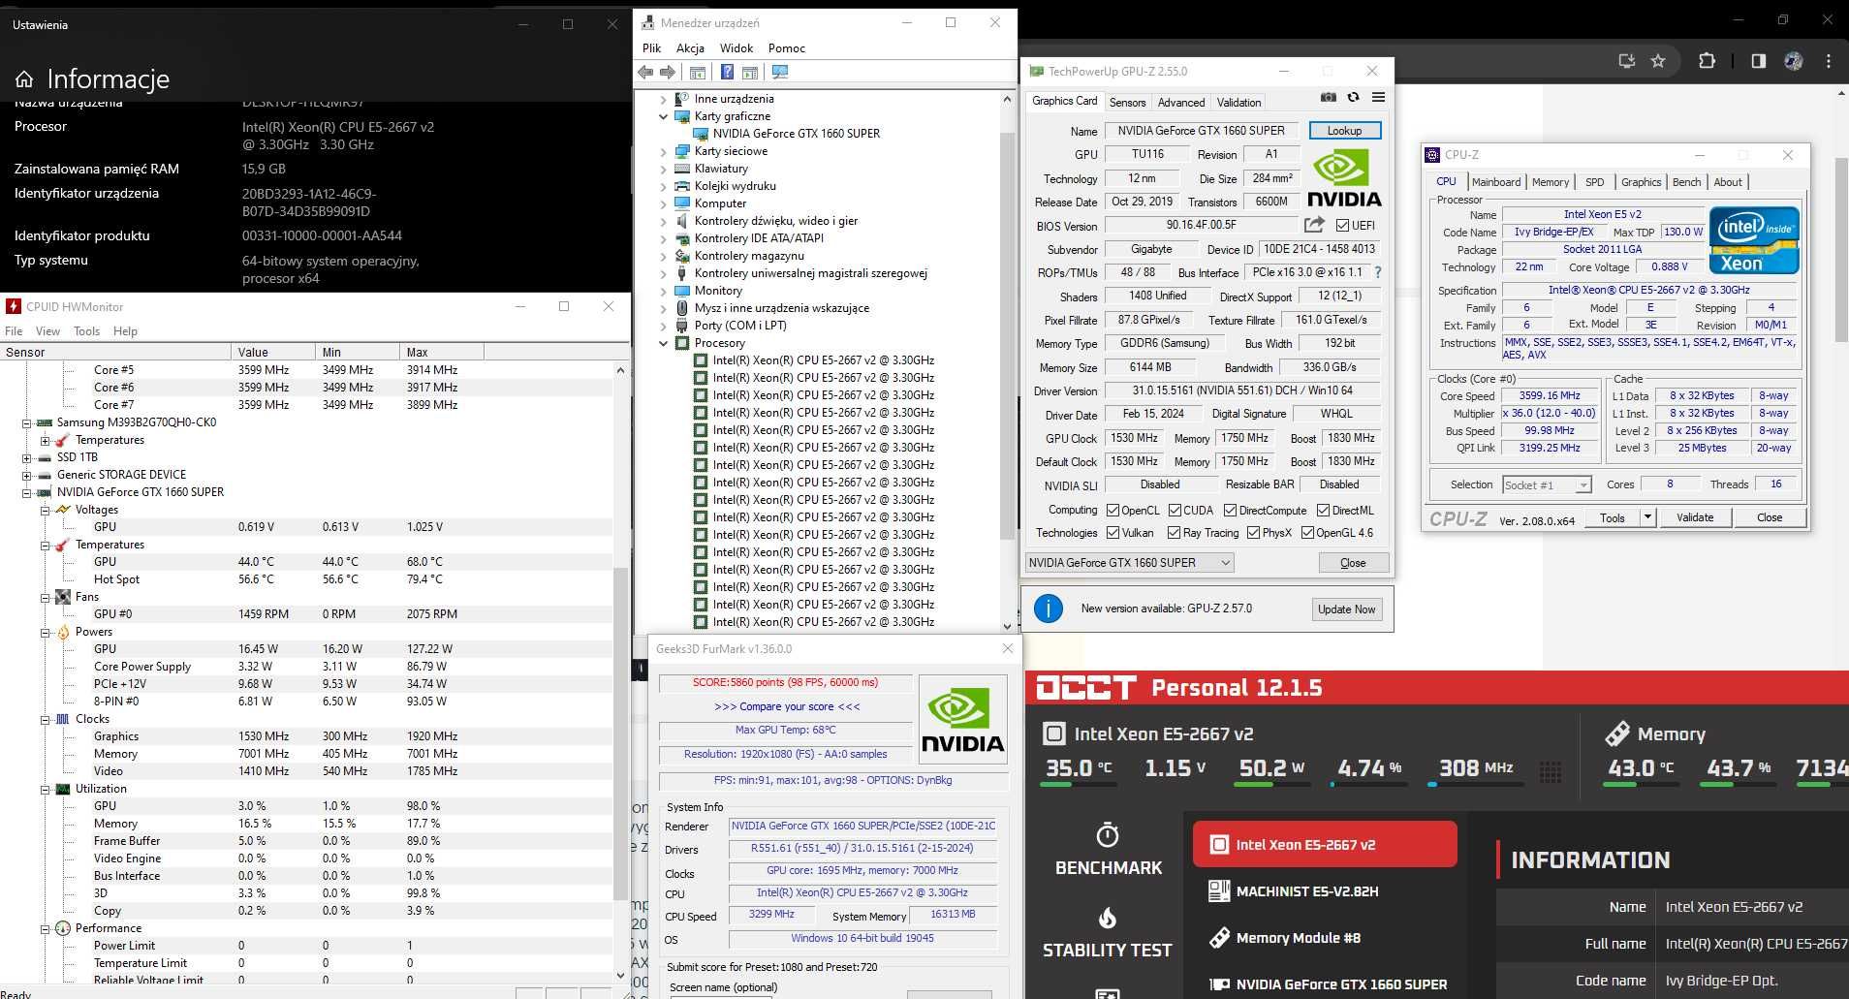Collapse the Procesory node in Device Manager

[664, 343]
